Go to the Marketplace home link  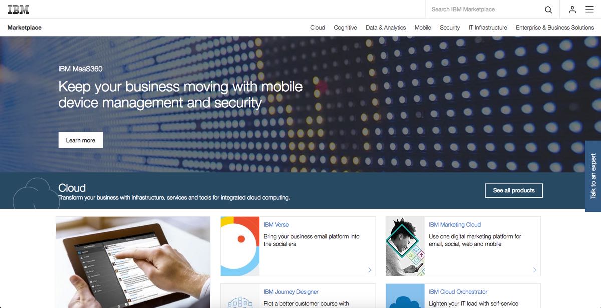click(x=25, y=28)
